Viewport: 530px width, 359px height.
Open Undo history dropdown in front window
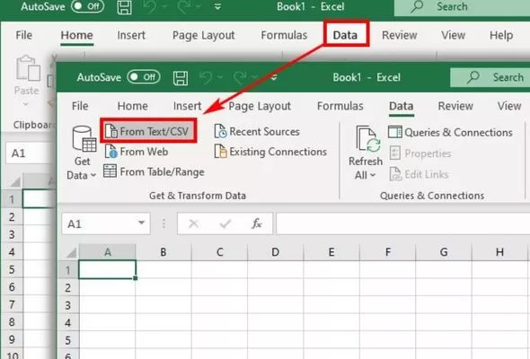click(x=220, y=77)
